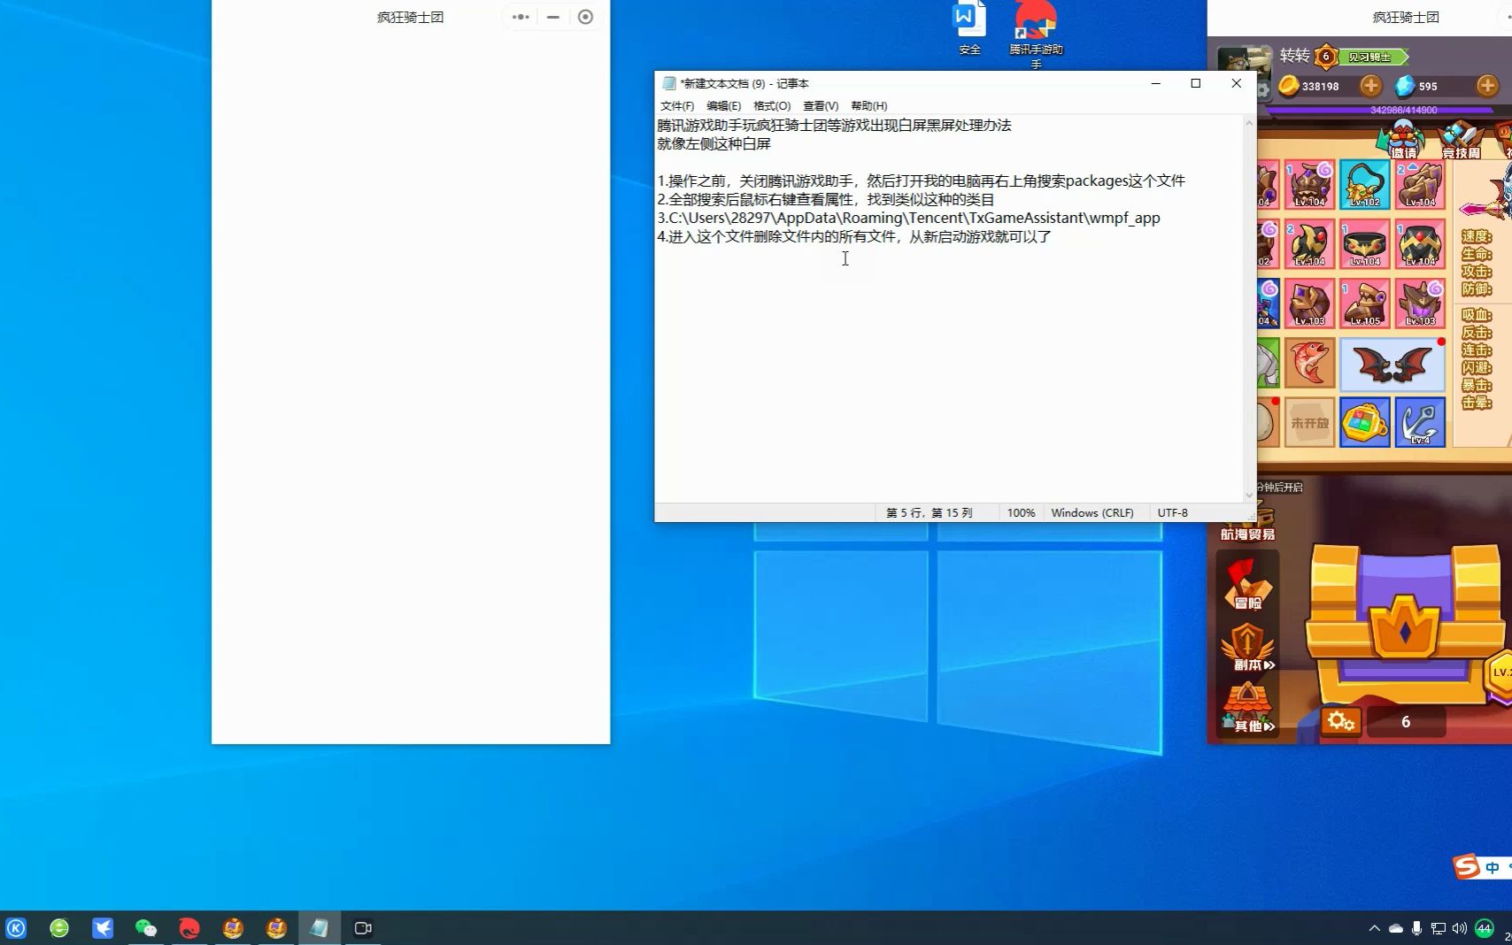Click the 100% zoom indicator in Notepad status bar
The width and height of the screenshot is (1512, 945).
pyautogui.click(x=1021, y=512)
